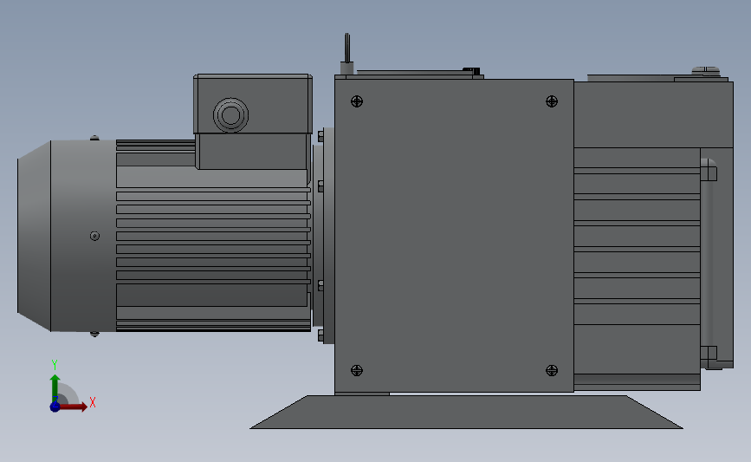
Task: Select the trapezoidal base plate under the pump
Action: click(x=466, y=412)
